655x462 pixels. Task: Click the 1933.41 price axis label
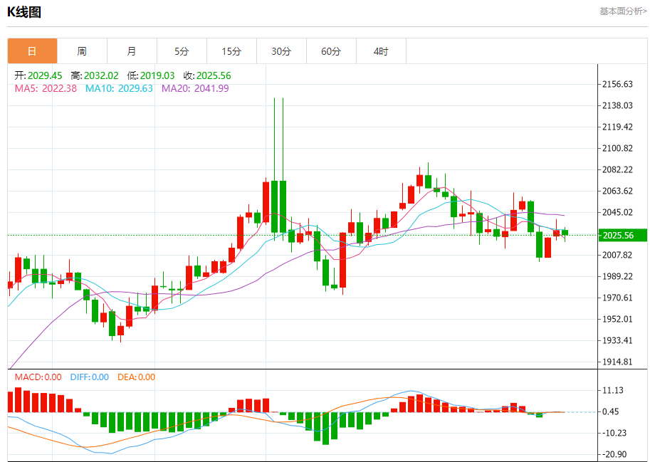(x=617, y=340)
